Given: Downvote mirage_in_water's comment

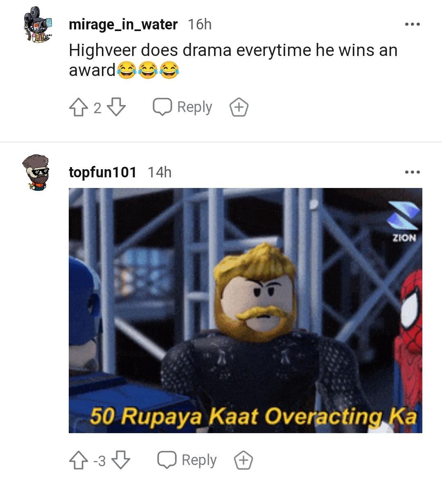Looking at the screenshot, I should tap(116, 107).
